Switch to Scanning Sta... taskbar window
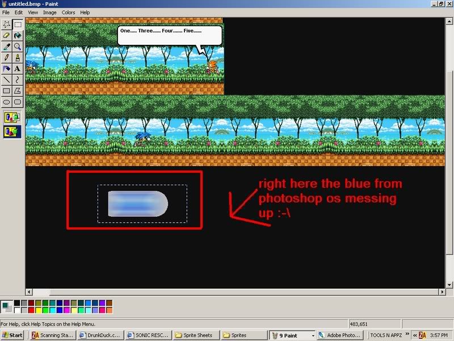Screen dimensions: 454x341 (53, 335)
